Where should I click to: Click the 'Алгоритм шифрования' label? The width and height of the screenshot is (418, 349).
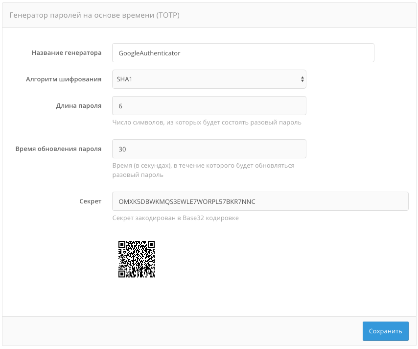pyautogui.click(x=64, y=79)
